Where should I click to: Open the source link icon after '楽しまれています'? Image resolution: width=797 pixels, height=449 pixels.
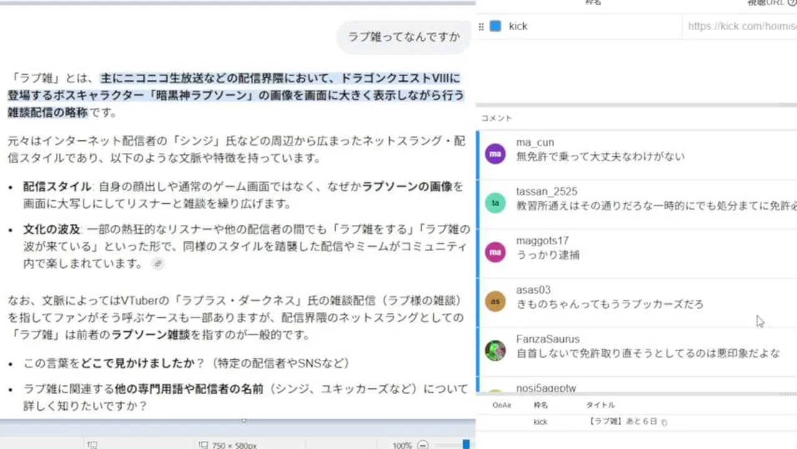point(158,264)
